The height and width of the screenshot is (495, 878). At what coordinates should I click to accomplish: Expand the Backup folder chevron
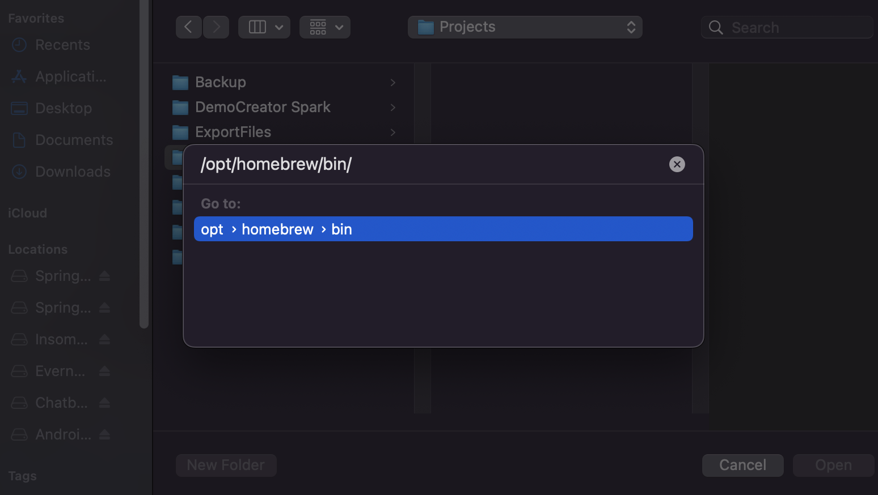point(392,83)
